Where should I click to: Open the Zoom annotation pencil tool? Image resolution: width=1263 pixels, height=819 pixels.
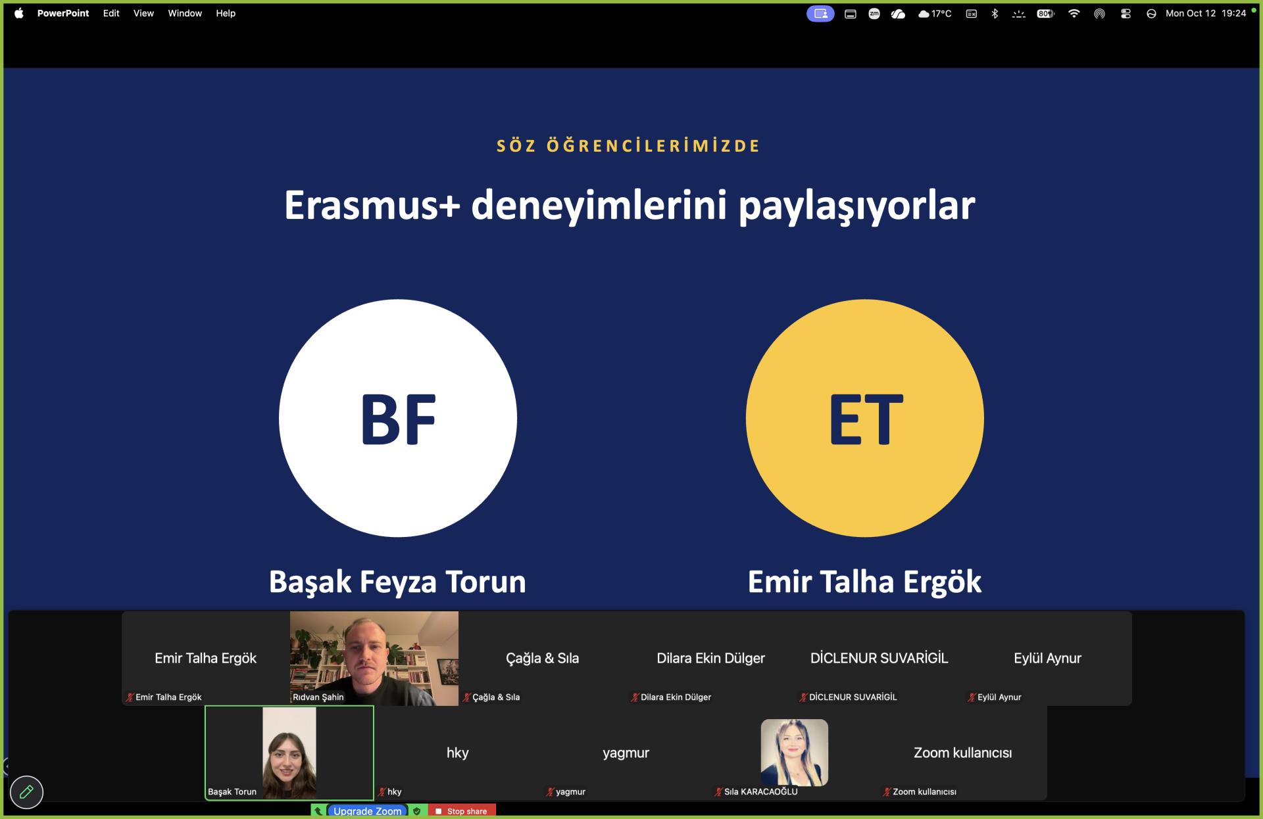(x=26, y=792)
